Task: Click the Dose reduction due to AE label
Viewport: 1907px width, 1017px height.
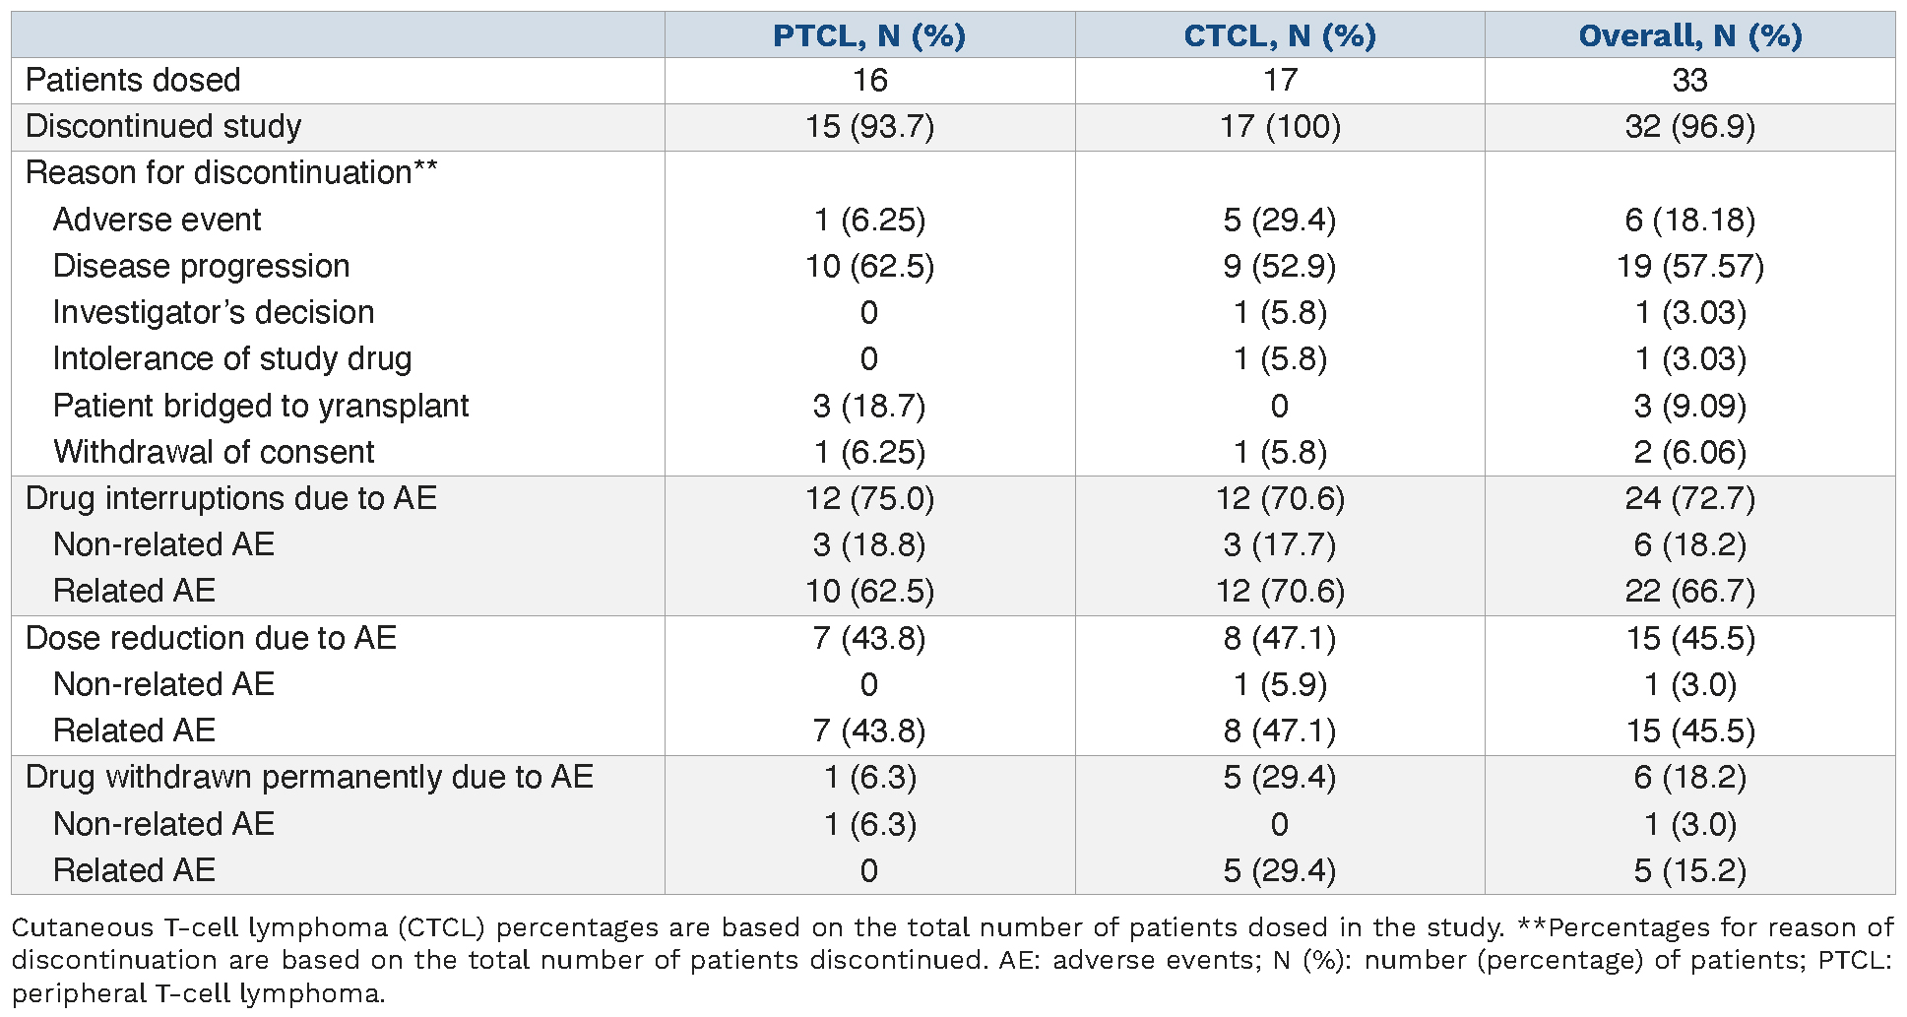Action: [x=211, y=638]
